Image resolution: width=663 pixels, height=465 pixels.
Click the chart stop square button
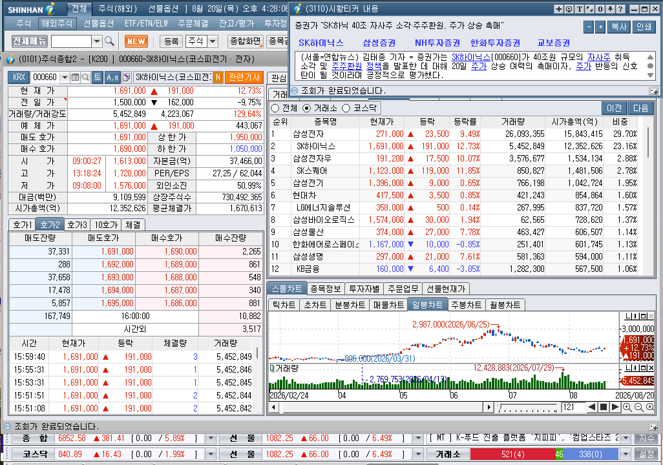(x=604, y=407)
